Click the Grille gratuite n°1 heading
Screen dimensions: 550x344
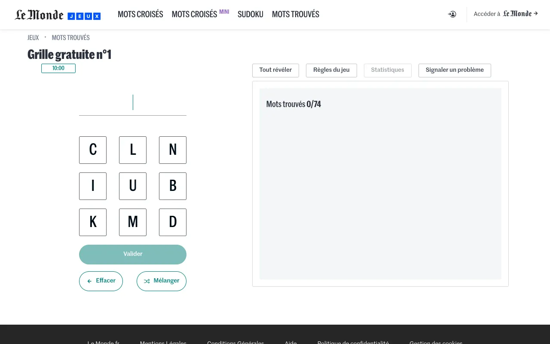tap(70, 55)
